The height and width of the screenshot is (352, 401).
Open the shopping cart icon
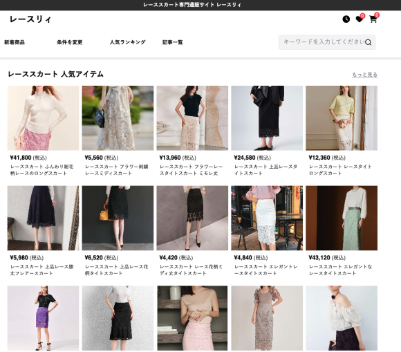tap(373, 19)
